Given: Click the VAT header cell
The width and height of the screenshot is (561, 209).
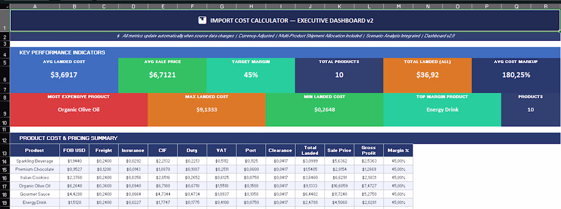Looking at the screenshot, I should point(222,150).
